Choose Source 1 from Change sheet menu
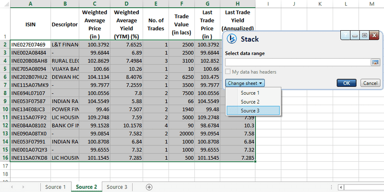The height and width of the screenshot is (192, 384). [253, 93]
